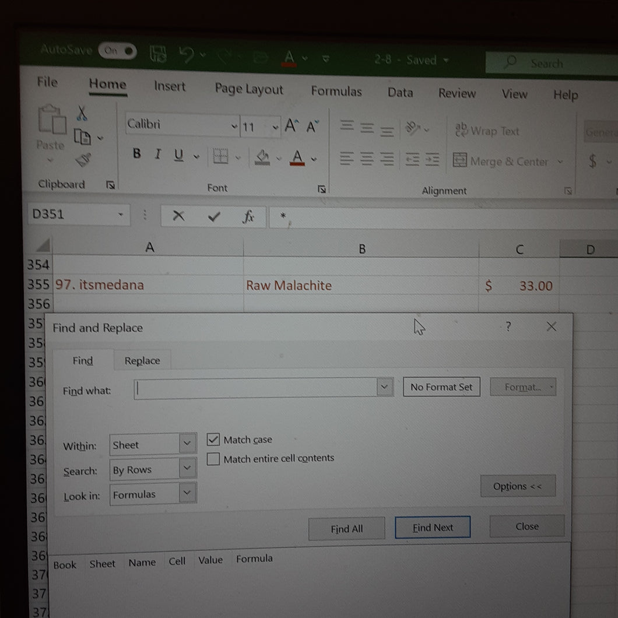Click the Find what input field
618x618 pixels.
tap(256, 389)
